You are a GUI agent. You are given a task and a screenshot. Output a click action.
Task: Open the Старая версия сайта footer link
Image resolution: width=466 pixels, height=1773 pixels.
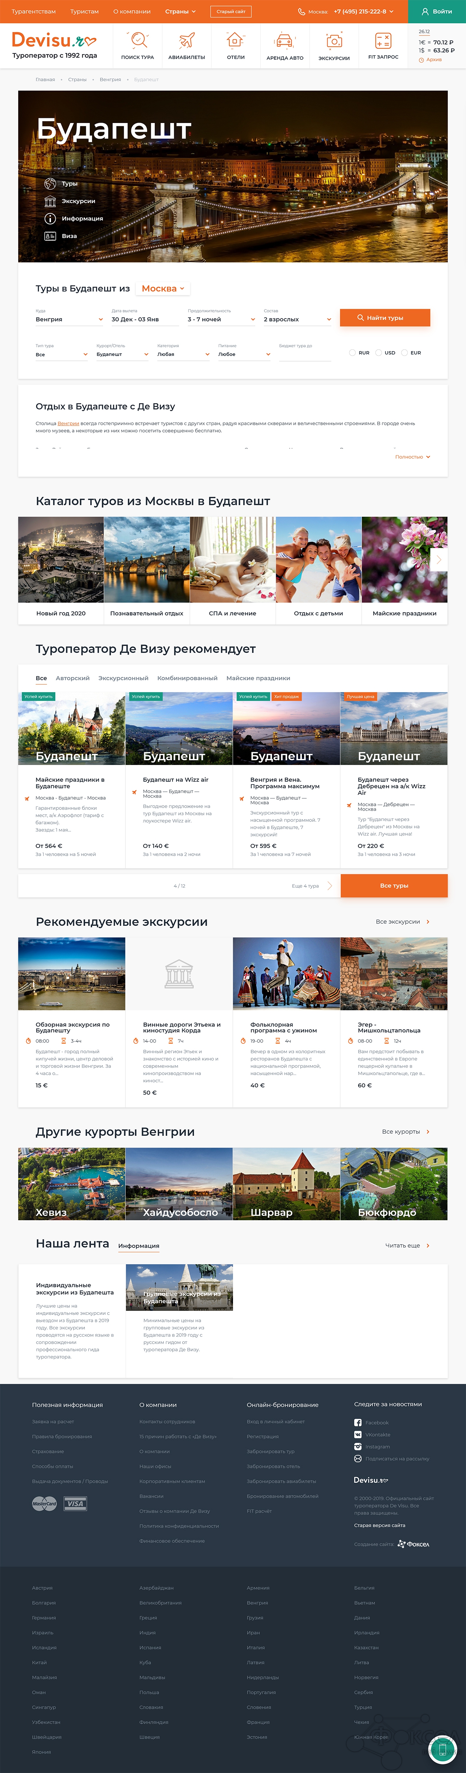pyautogui.click(x=379, y=1525)
